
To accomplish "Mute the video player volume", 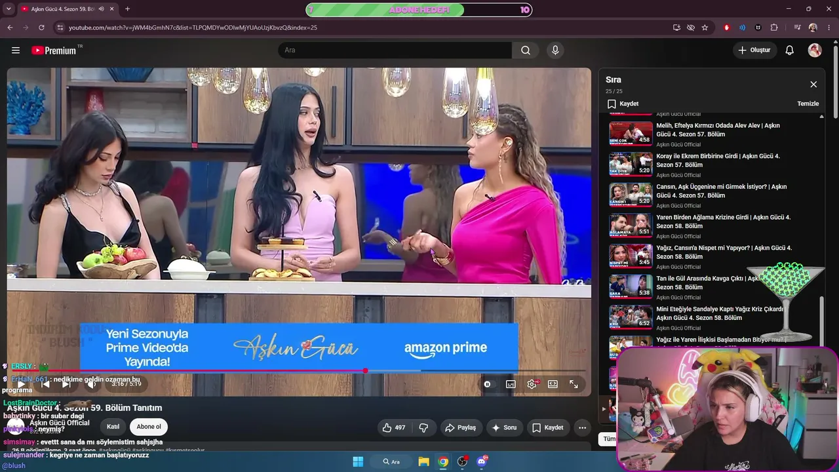I will [x=92, y=384].
